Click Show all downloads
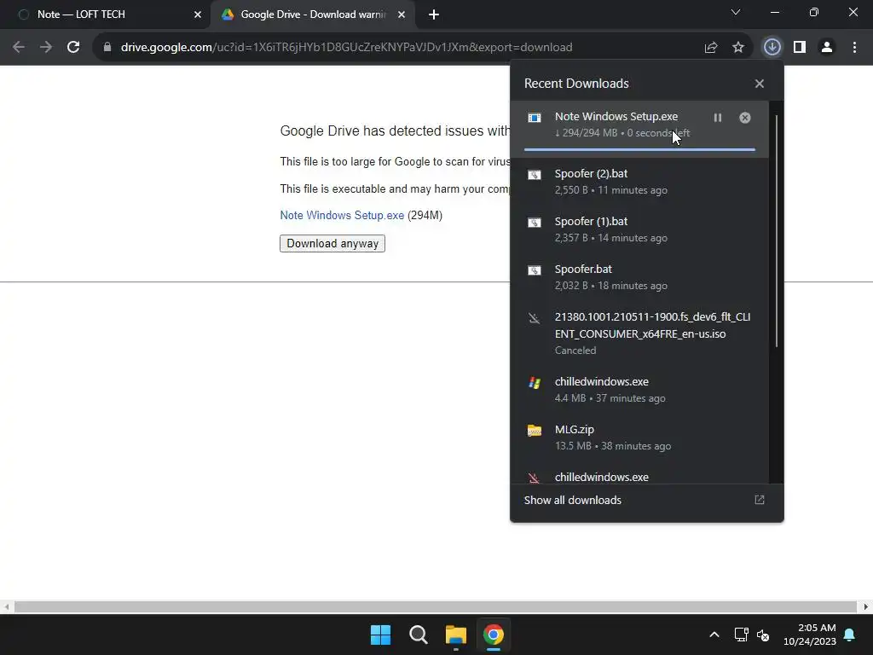Viewport: 873px width, 655px height. click(572, 500)
